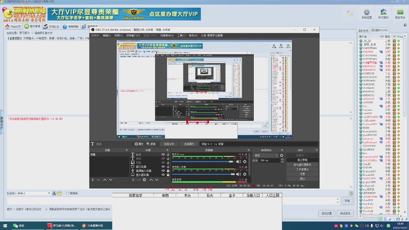Screen dimensions: 409x230
Task: Toggle lock on 音频输入采集 source
Action: coord(168,171)
